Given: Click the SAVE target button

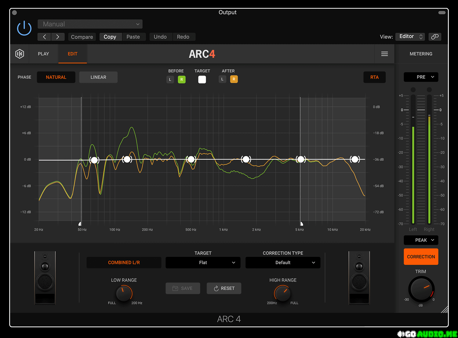Looking at the screenshot, I should (x=183, y=288).
